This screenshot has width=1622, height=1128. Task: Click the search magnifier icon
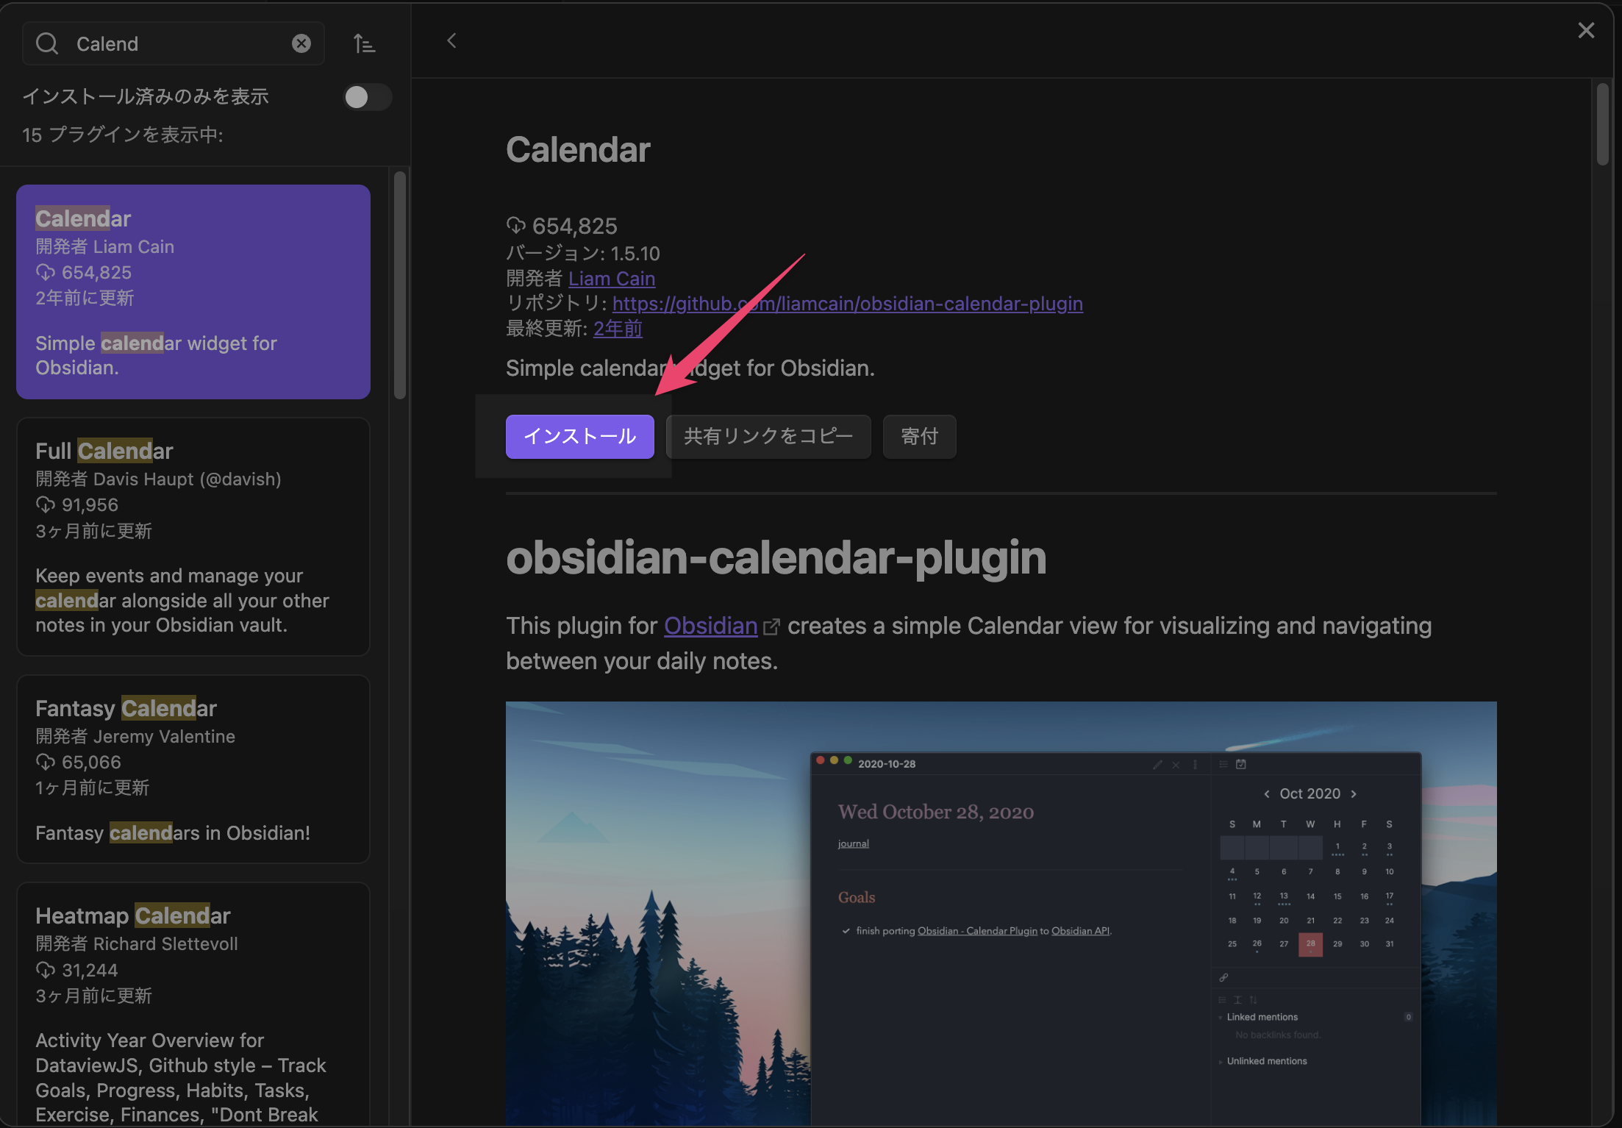pos(47,44)
